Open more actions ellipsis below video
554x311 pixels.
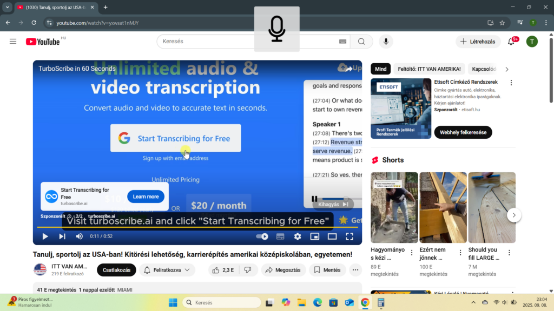pyautogui.click(x=355, y=270)
